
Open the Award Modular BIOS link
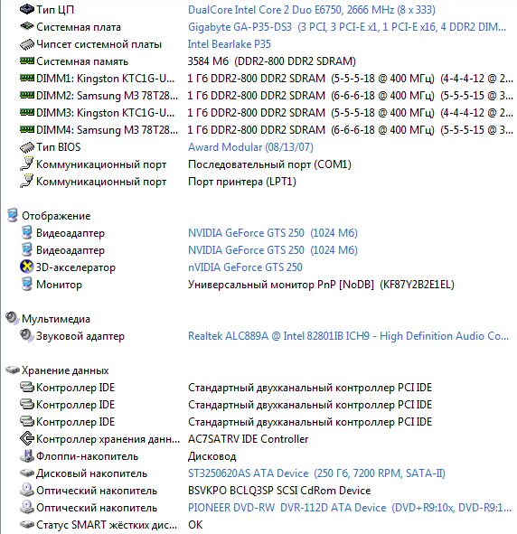pyautogui.click(x=250, y=147)
